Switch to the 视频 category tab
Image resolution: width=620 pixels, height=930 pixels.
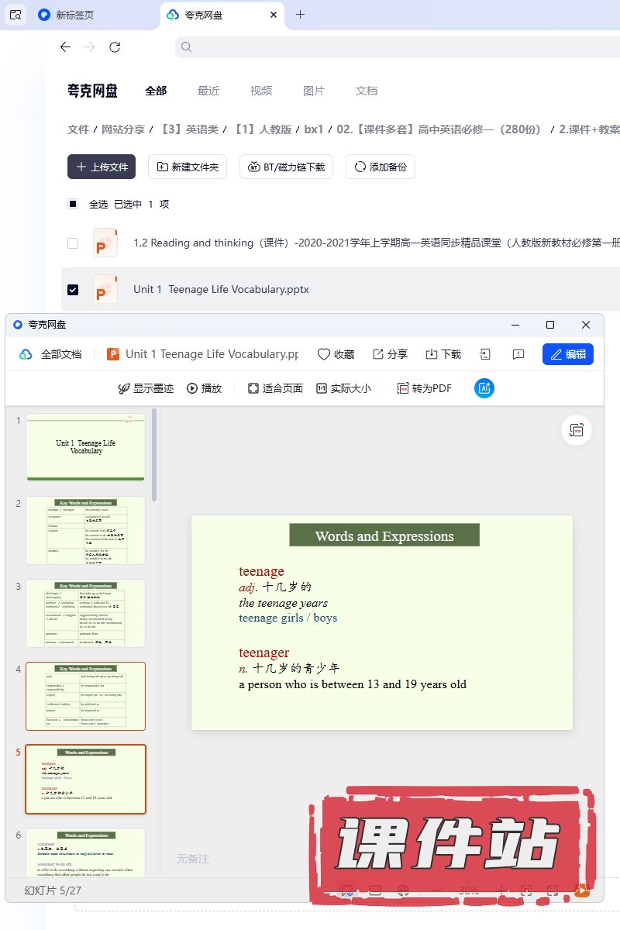pyautogui.click(x=261, y=91)
